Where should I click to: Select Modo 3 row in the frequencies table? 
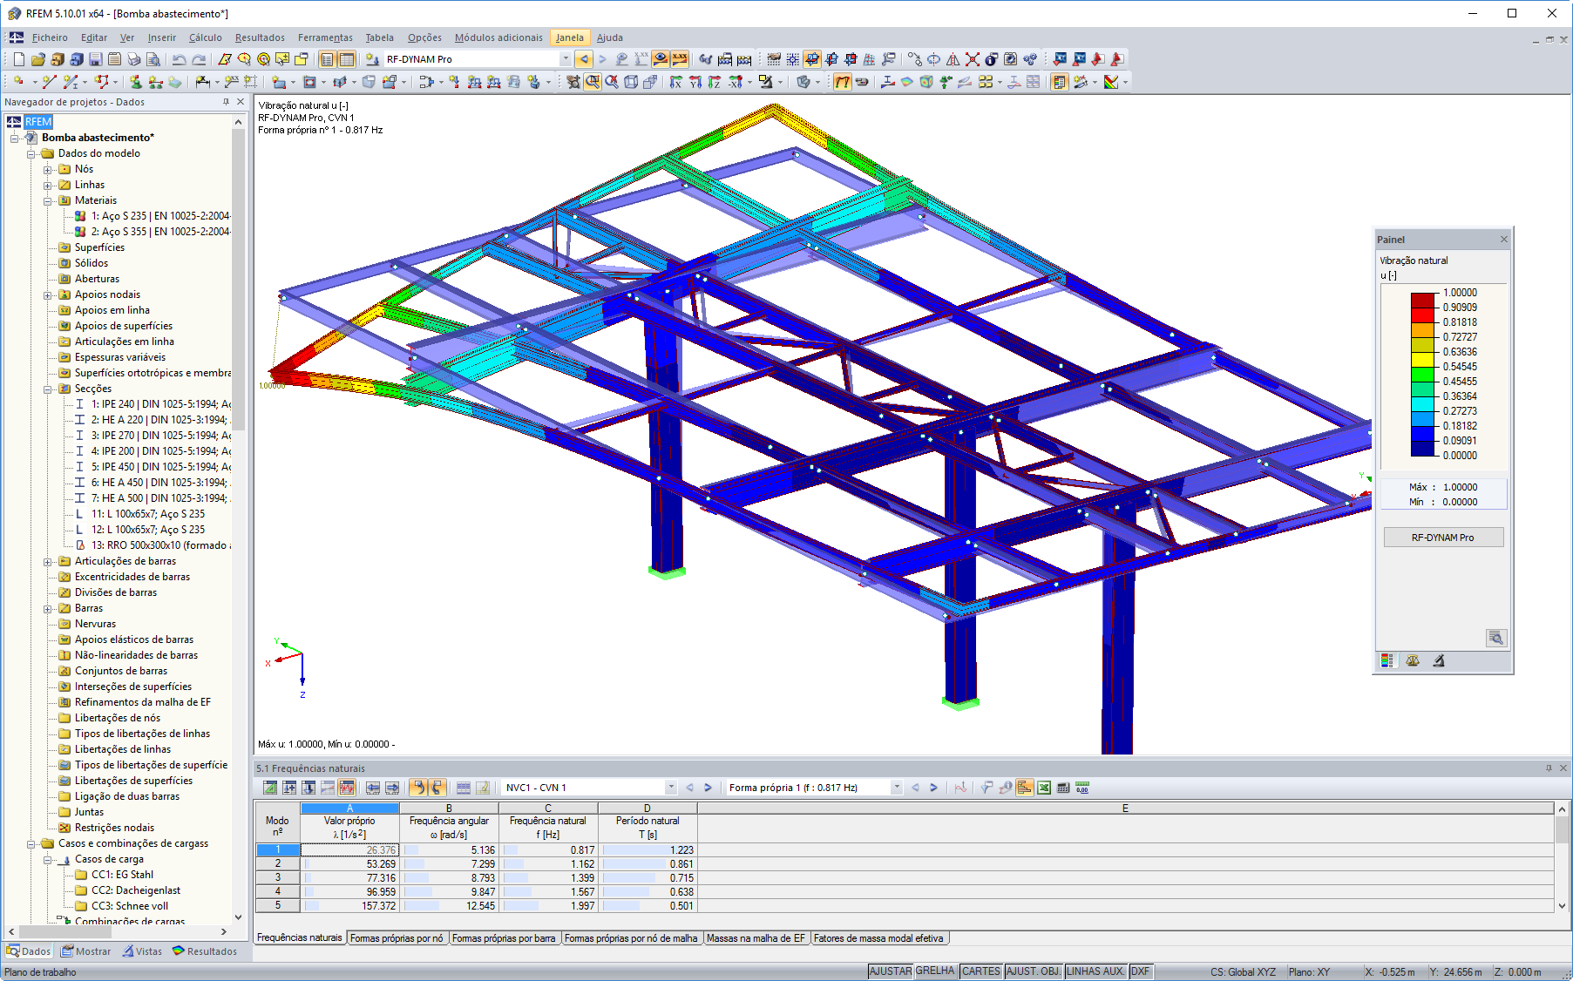[x=276, y=877]
